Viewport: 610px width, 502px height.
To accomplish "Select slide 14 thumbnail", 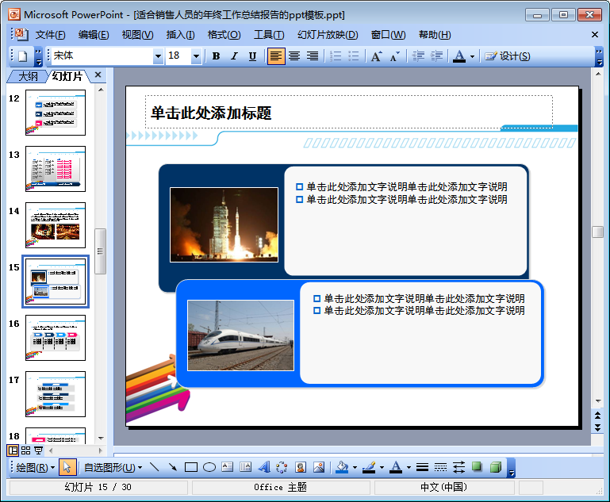I will click(x=56, y=225).
